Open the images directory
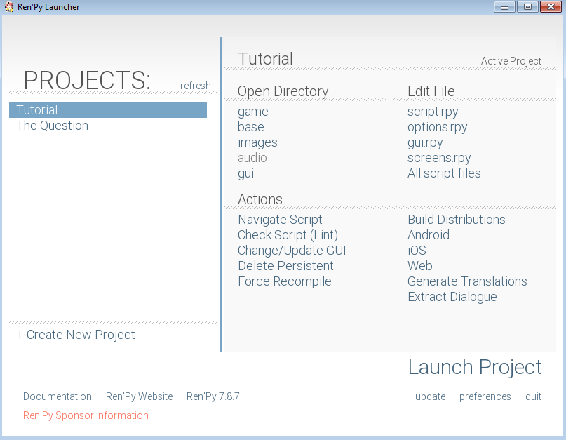Image resolution: width=566 pixels, height=440 pixels. (257, 142)
